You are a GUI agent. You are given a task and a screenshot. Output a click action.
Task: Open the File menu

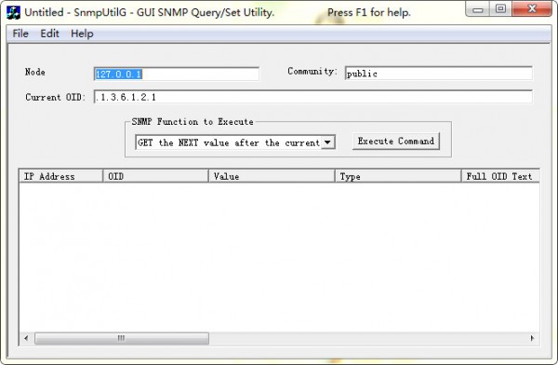[20, 34]
